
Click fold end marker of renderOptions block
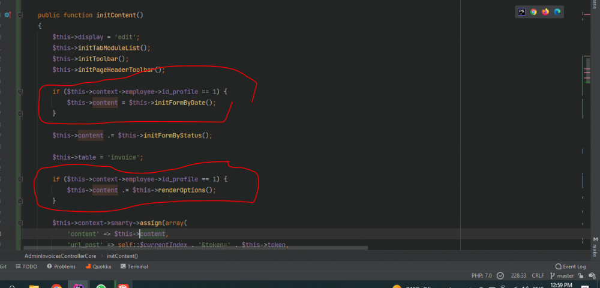pyautogui.click(x=20, y=200)
